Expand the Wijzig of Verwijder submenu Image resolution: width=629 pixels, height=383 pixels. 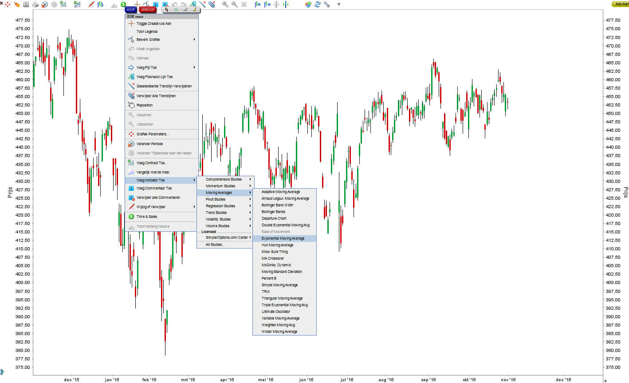(x=161, y=207)
